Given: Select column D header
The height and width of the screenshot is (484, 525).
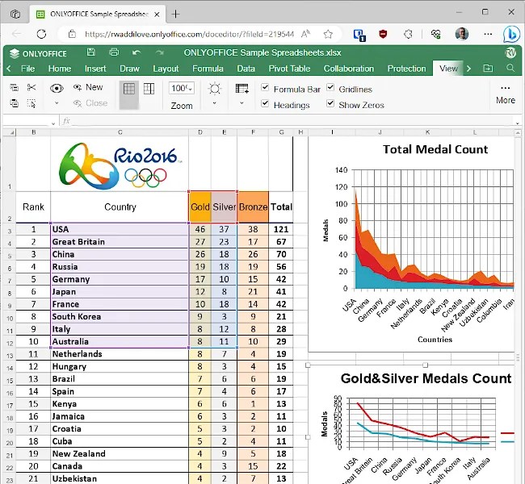Looking at the screenshot, I should tap(199, 132).
